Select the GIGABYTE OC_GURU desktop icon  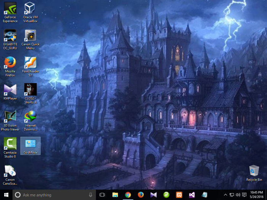[10, 40]
